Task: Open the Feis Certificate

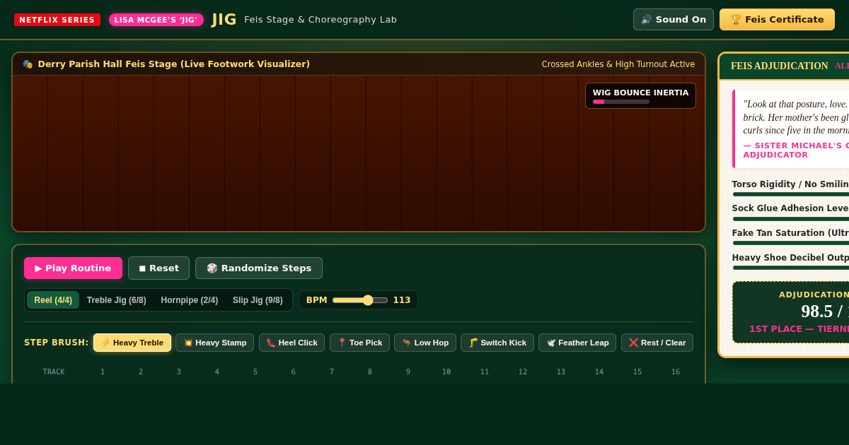Action: click(777, 20)
